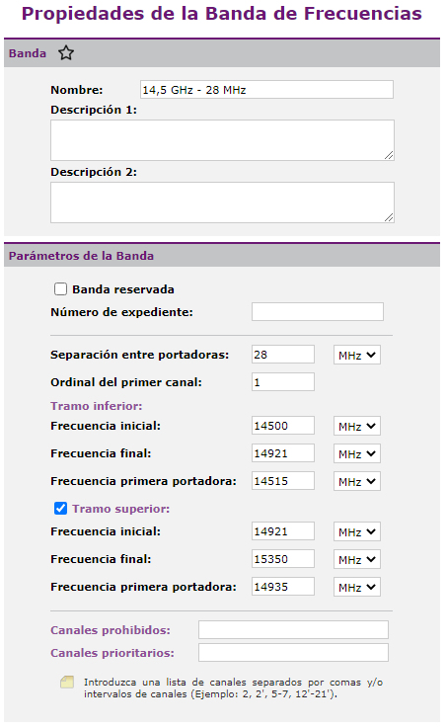Click the favorite star icon beside Banda
This screenshot has width=447, height=728.
tap(66, 53)
